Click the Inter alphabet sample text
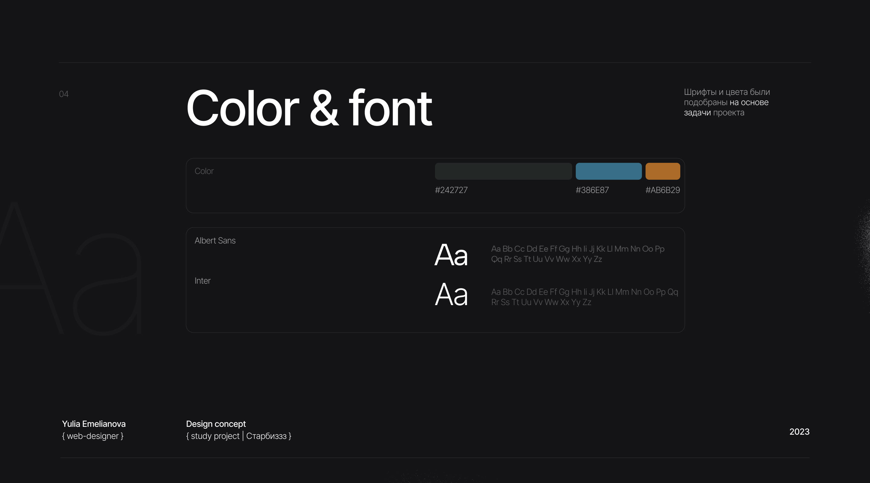 point(584,297)
